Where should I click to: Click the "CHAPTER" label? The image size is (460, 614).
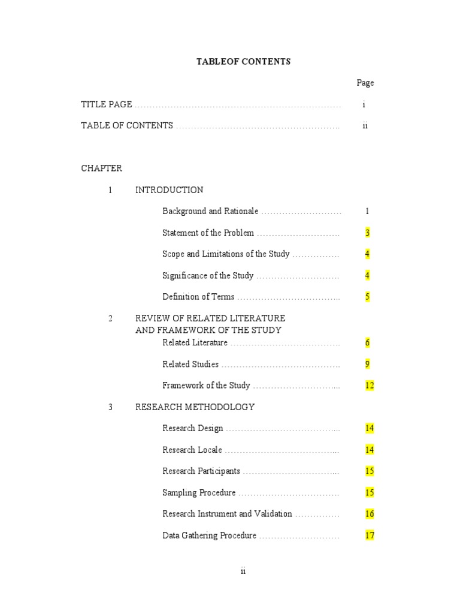[x=102, y=168]
